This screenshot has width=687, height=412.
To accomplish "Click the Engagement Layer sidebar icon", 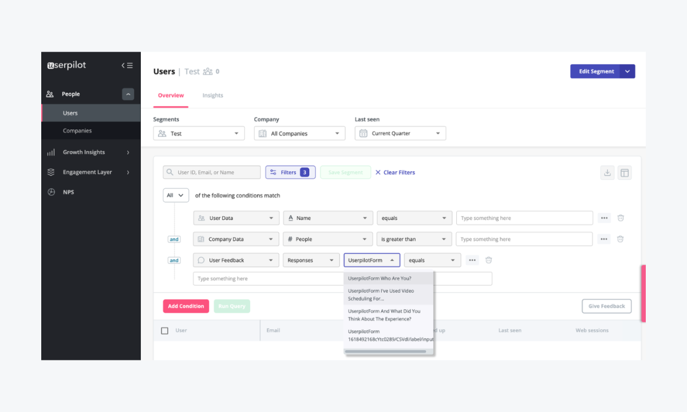I will [x=50, y=172].
